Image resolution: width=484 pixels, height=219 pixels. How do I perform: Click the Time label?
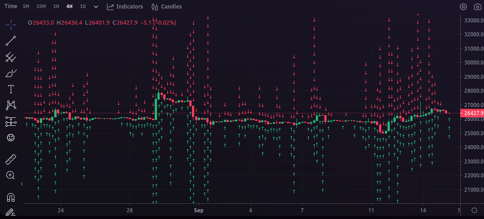click(11, 6)
